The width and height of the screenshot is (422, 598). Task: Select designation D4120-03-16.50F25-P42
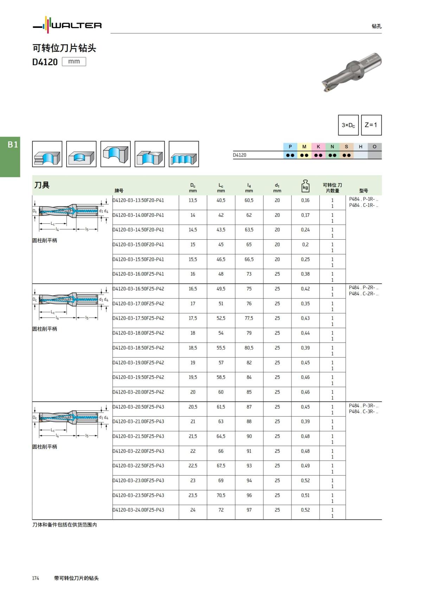point(138,289)
